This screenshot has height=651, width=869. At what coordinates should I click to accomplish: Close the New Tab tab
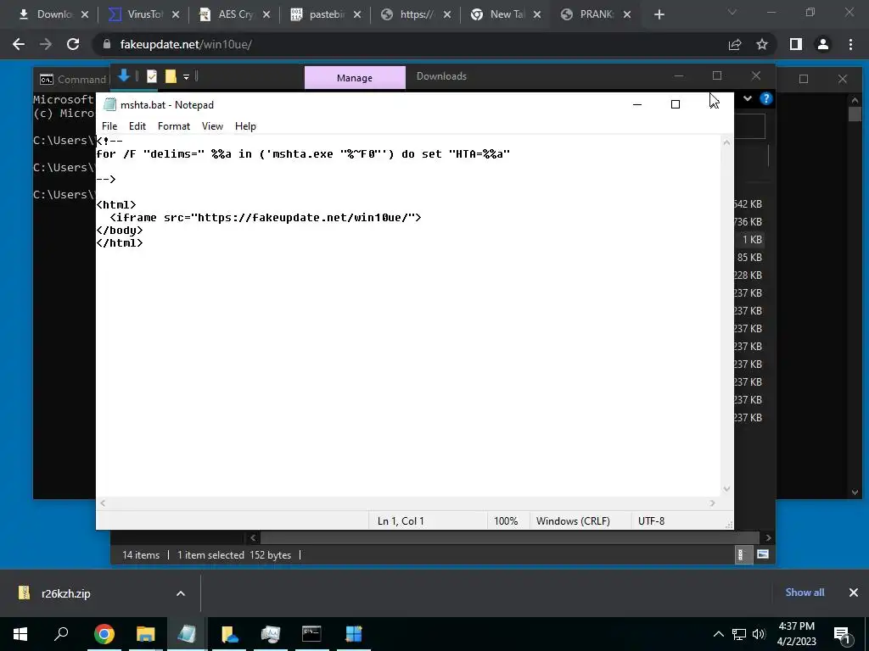(537, 15)
